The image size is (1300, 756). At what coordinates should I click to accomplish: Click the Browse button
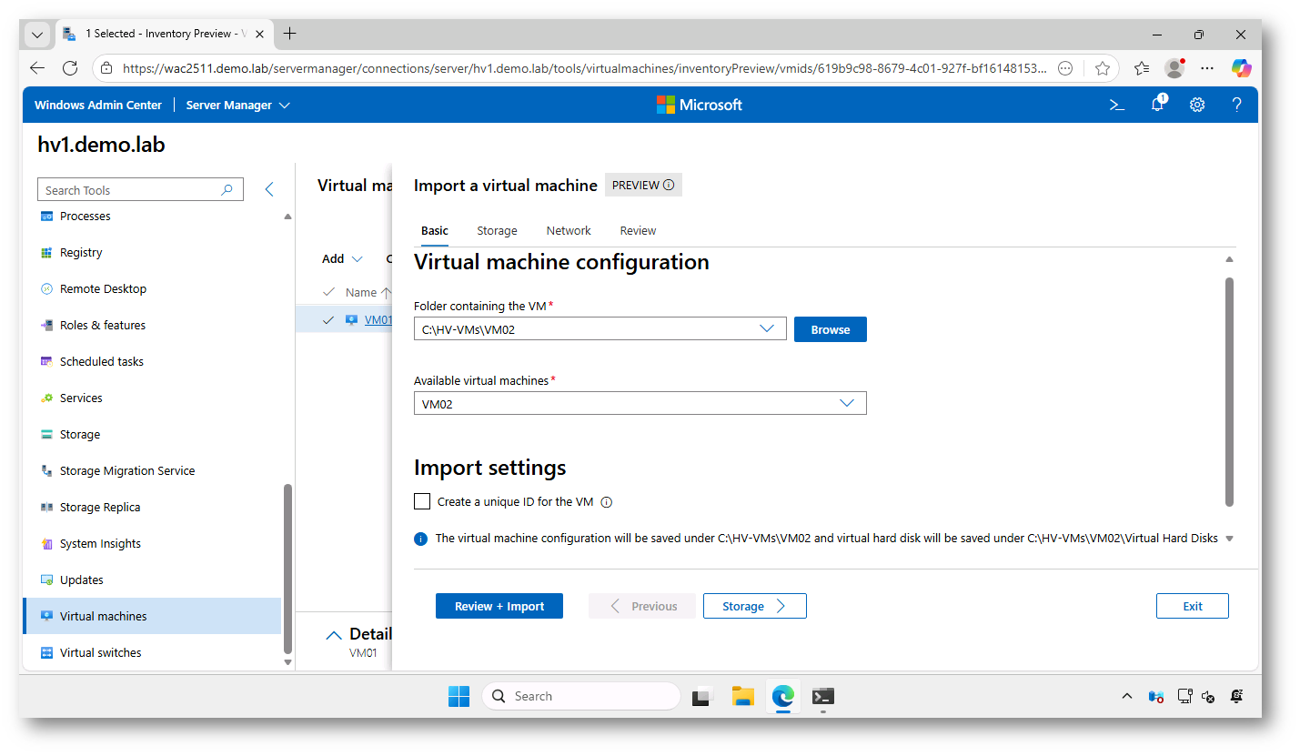(x=830, y=329)
